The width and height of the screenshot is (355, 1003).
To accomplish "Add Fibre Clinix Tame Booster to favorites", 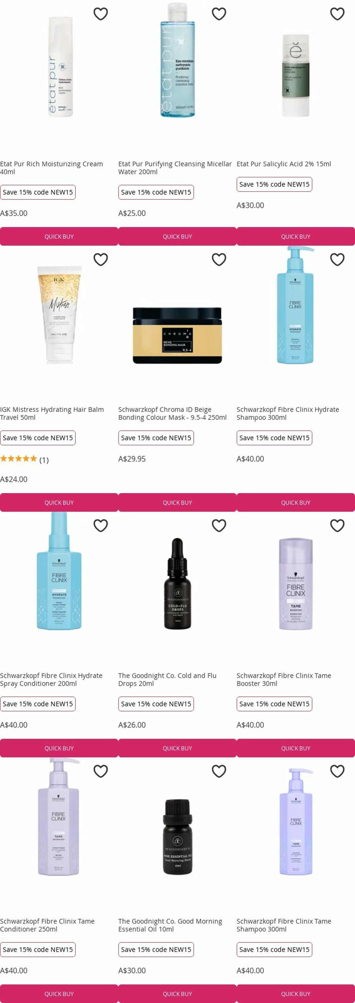I will coord(337,526).
